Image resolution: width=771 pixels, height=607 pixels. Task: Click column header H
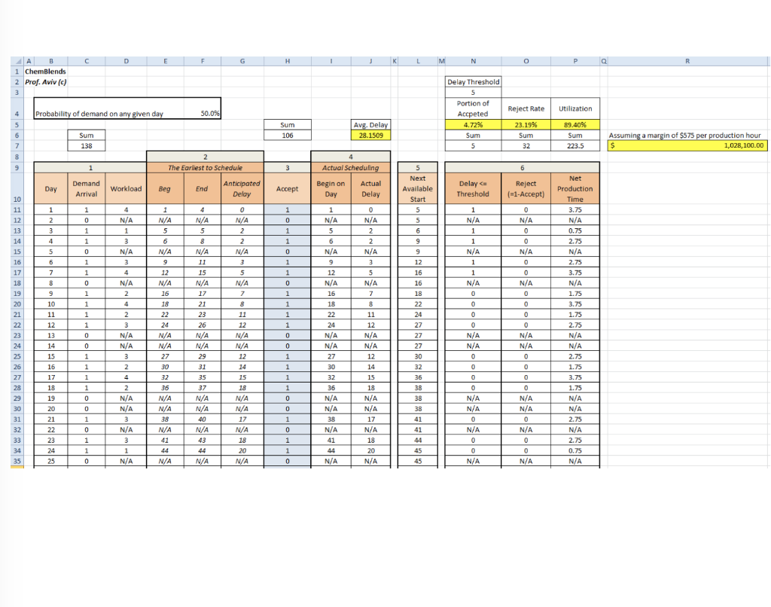tap(287, 60)
